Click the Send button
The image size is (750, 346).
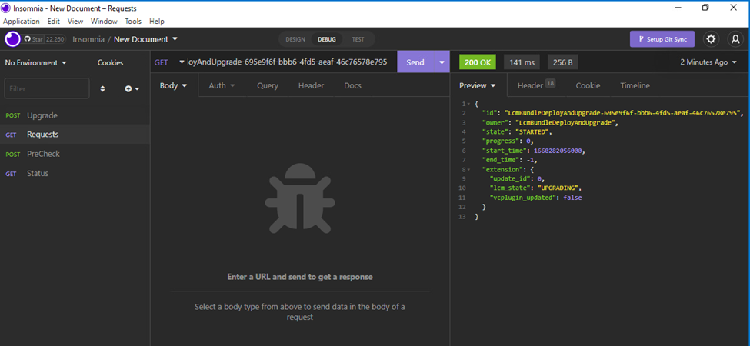[415, 62]
